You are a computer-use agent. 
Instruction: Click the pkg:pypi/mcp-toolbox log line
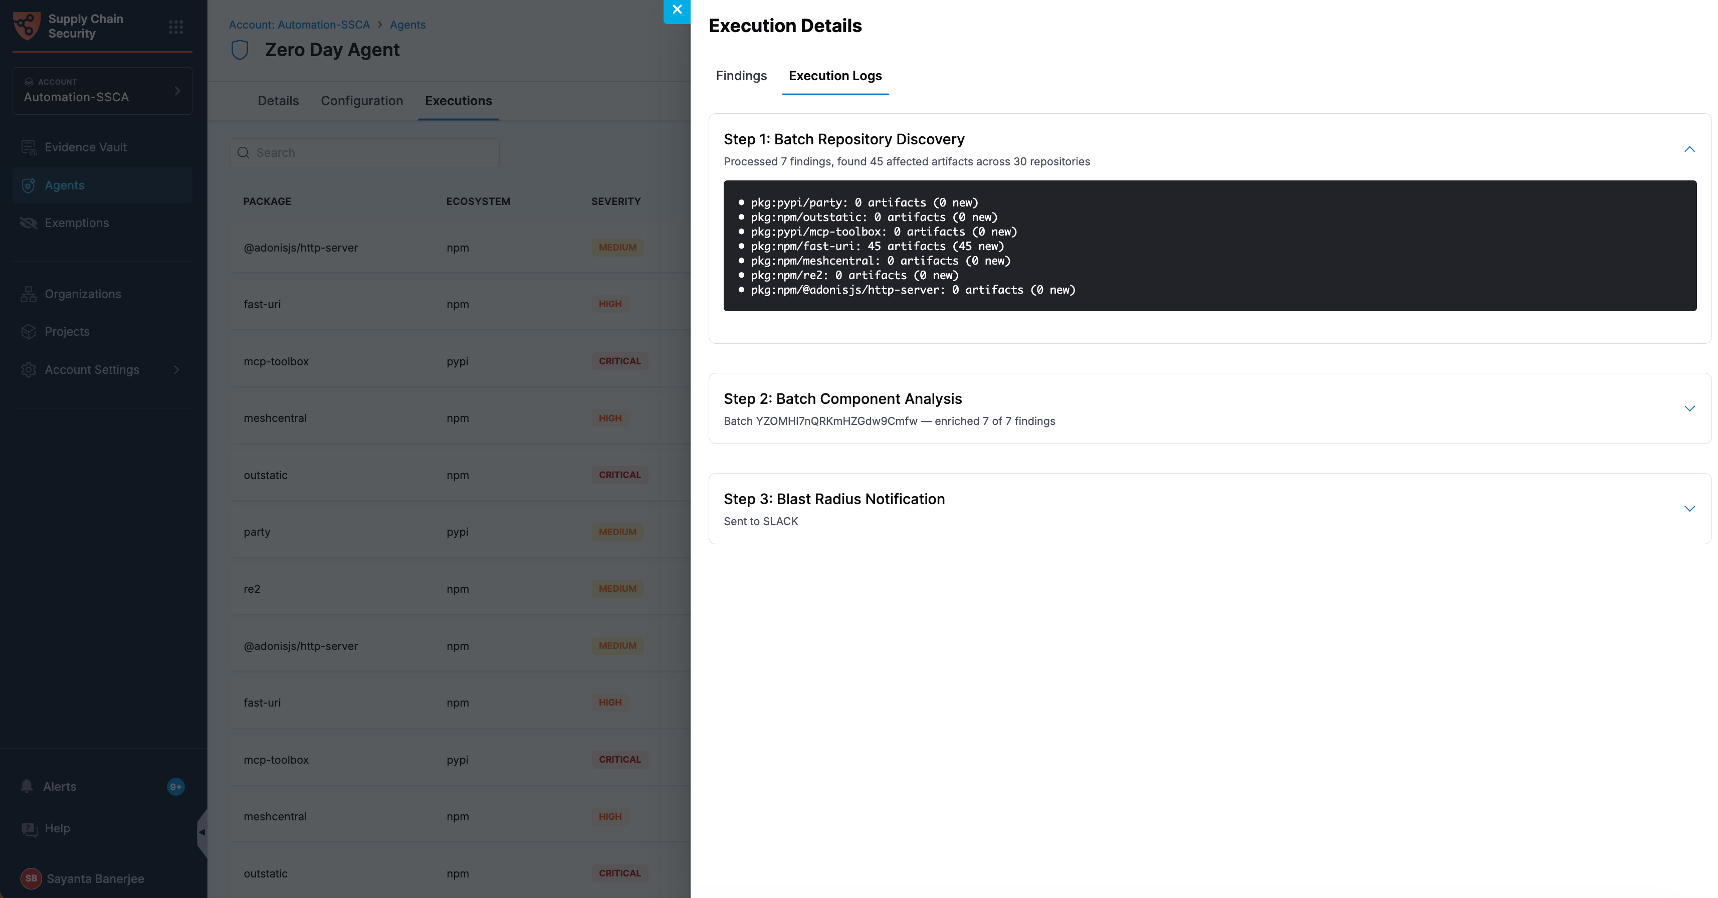tap(884, 232)
